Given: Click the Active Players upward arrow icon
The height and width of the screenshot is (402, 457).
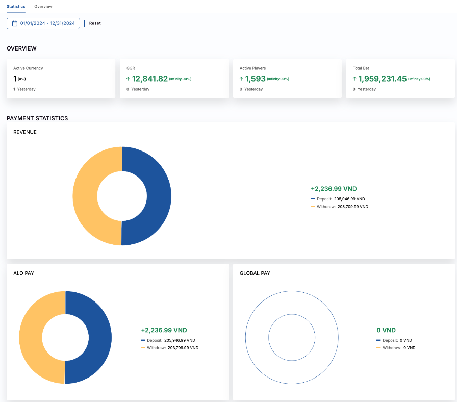Looking at the screenshot, I should click(242, 79).
